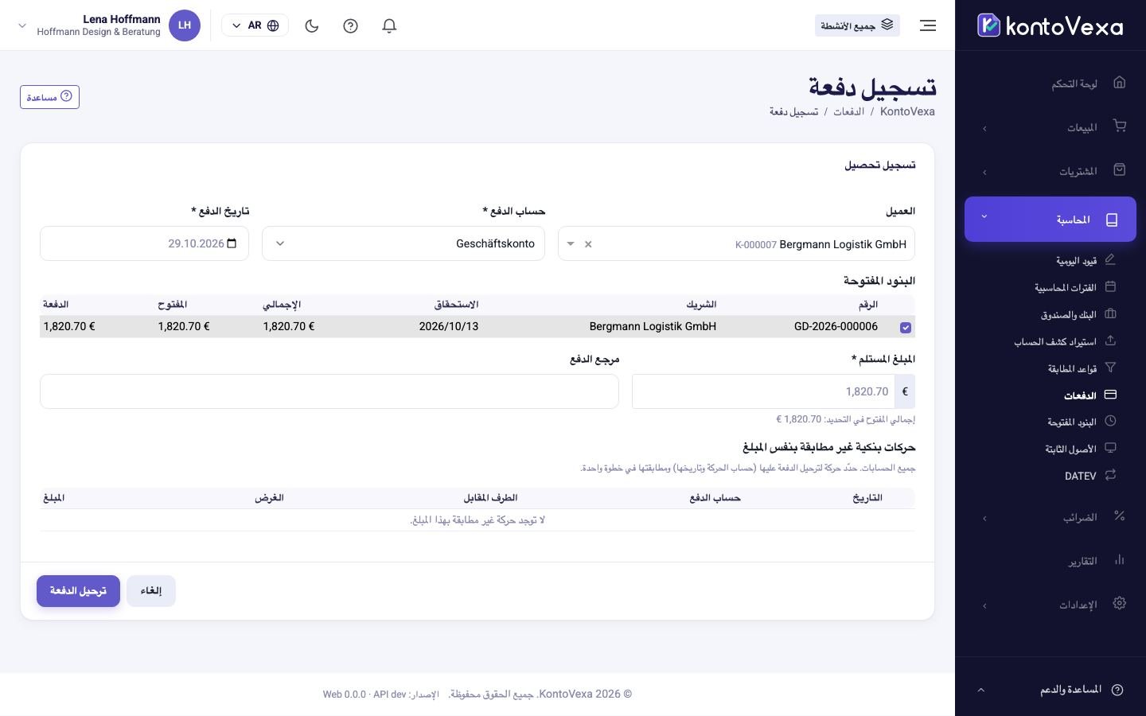Image resolution: width=1146 pixels, height=716 pixels.
Task: Click the مساعدة help button
Action: (49, 97)
